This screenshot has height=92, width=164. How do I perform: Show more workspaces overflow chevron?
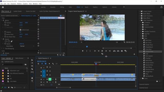click(124, 7)
